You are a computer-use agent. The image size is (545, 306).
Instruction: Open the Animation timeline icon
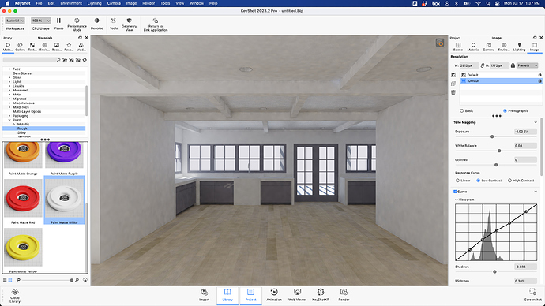(274, 295)
